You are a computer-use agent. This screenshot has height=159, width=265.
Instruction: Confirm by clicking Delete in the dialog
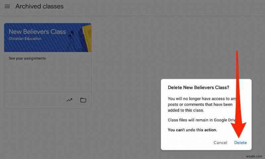tap(240, 143)
